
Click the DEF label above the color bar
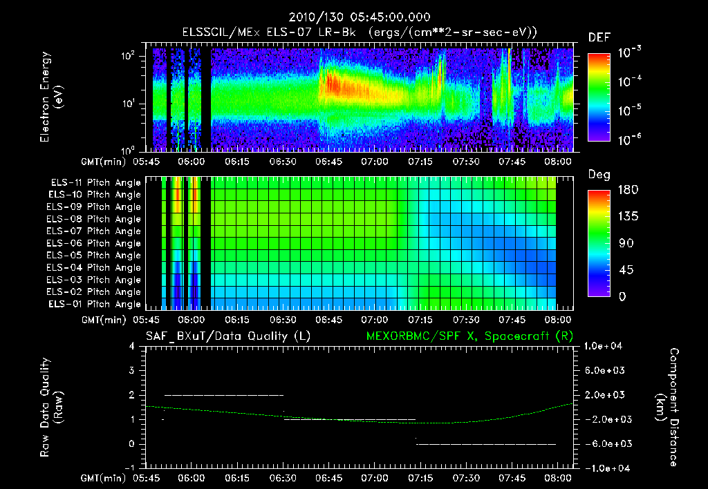[599, 37]
